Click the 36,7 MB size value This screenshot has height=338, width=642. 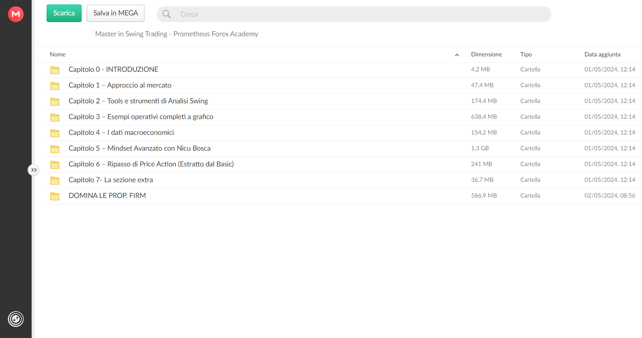482,180
